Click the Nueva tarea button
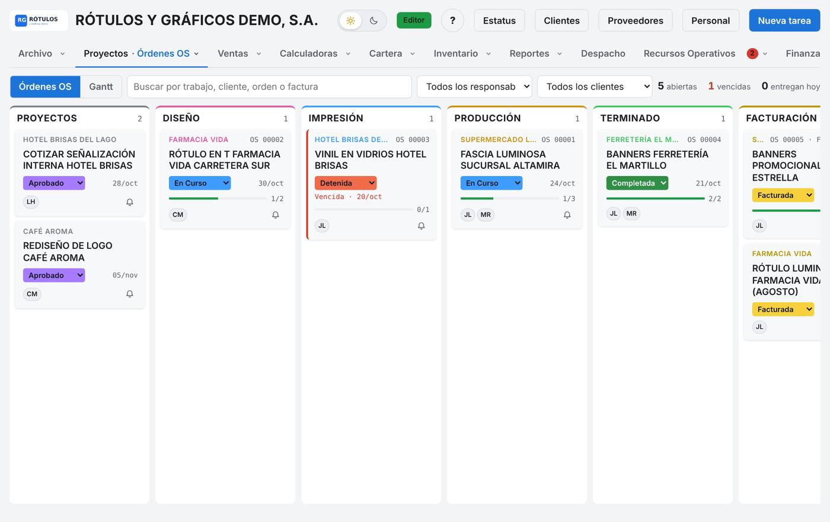The width and height of the screenshot is (830, 522). click(x=784, y=21)
